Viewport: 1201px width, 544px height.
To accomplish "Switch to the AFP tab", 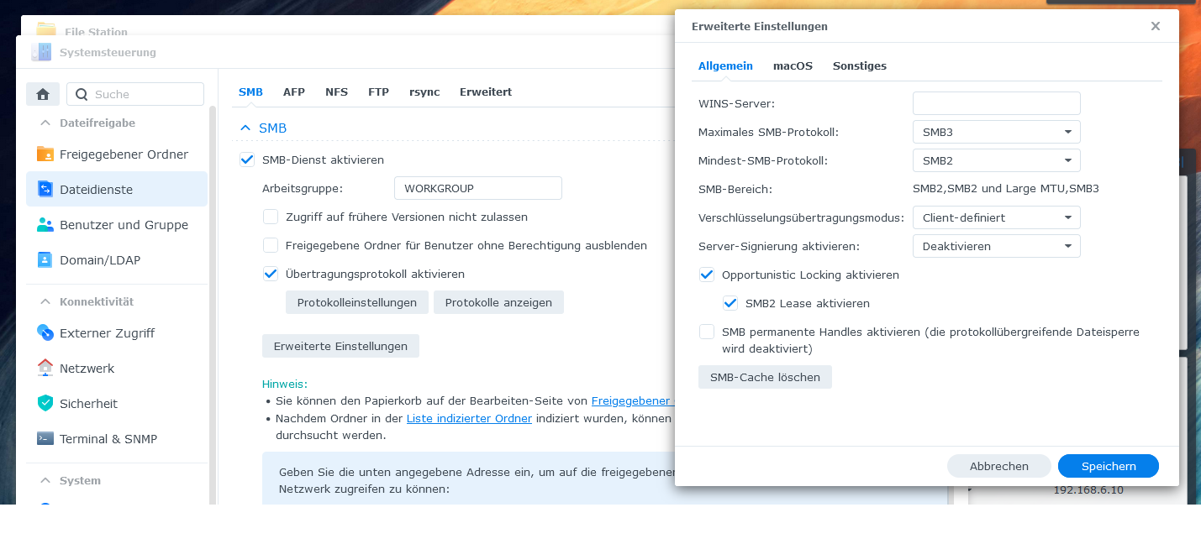I will click(x=294, y=92).
